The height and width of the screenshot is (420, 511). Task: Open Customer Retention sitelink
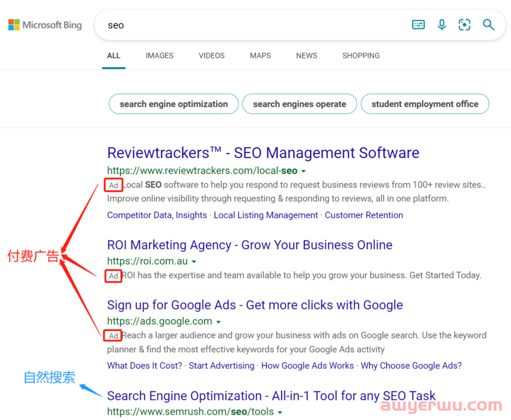click(x=364, y=215)
